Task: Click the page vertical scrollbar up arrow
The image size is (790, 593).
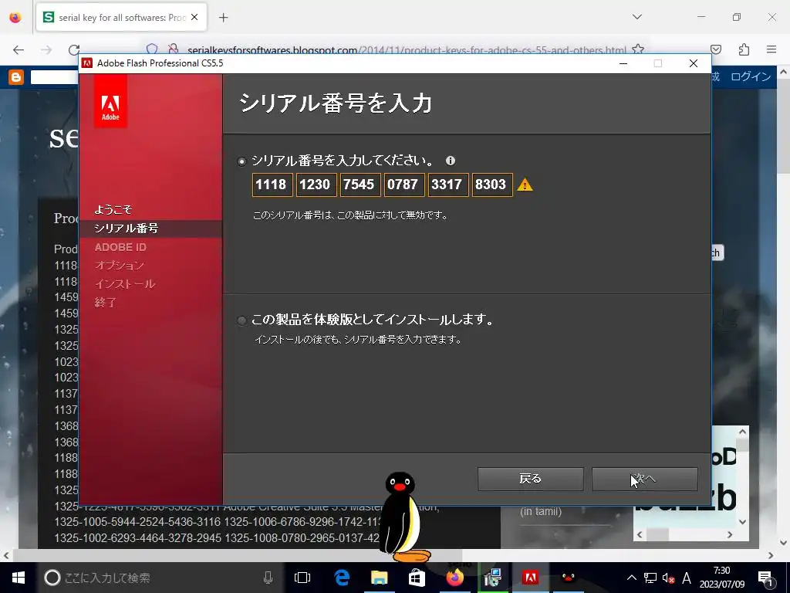Action: tap(784, 72)
